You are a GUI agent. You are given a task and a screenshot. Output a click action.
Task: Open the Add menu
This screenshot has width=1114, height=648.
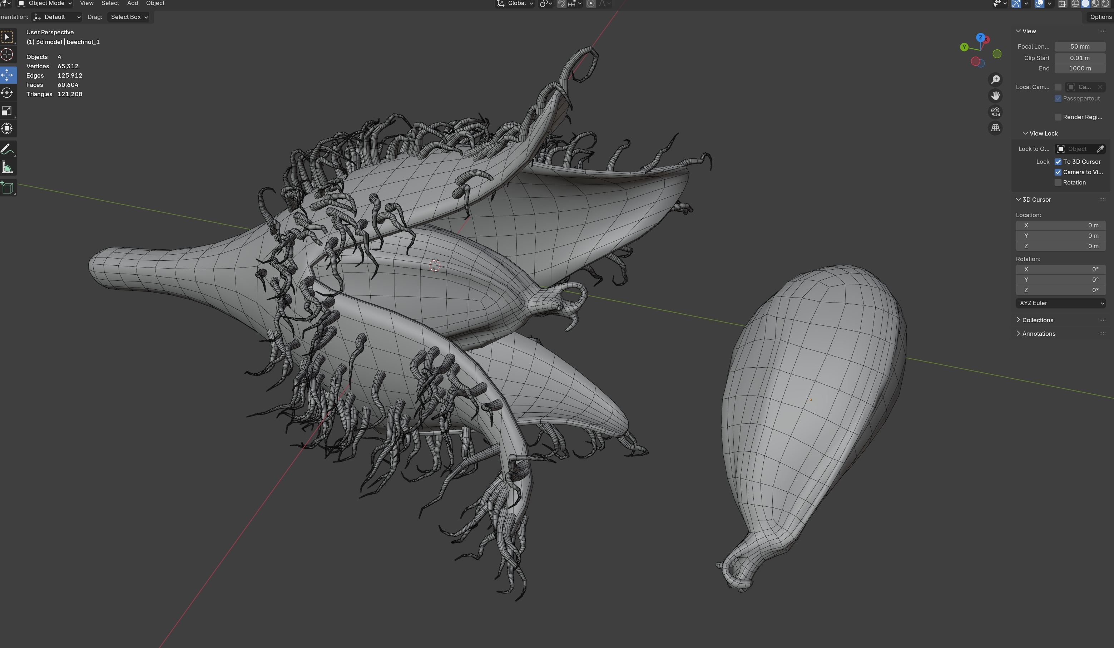pos(132,4)
